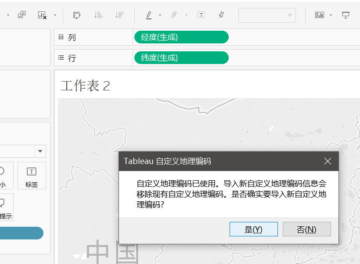Click the show/hide cards icon
The image size is (360, 264).
319,15
